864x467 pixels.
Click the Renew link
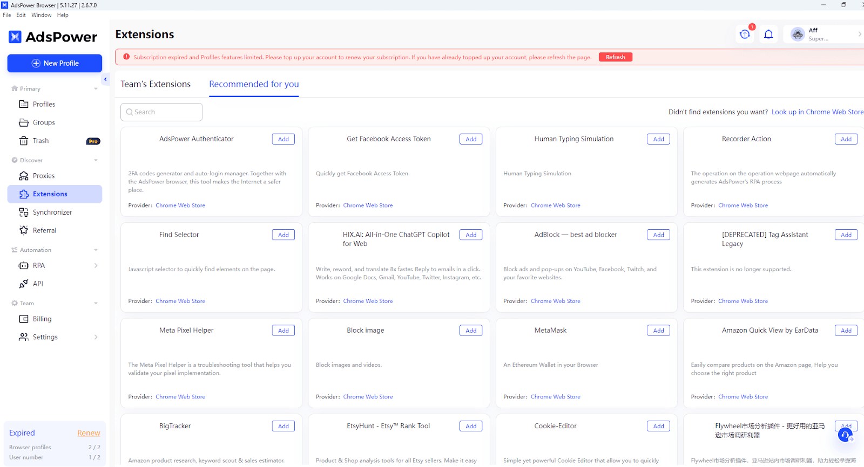[x=89, y=433]
